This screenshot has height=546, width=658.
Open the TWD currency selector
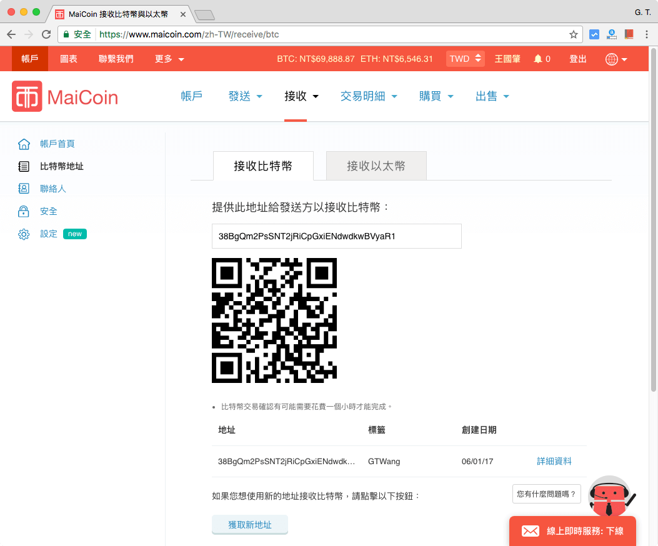click(465, 58)
